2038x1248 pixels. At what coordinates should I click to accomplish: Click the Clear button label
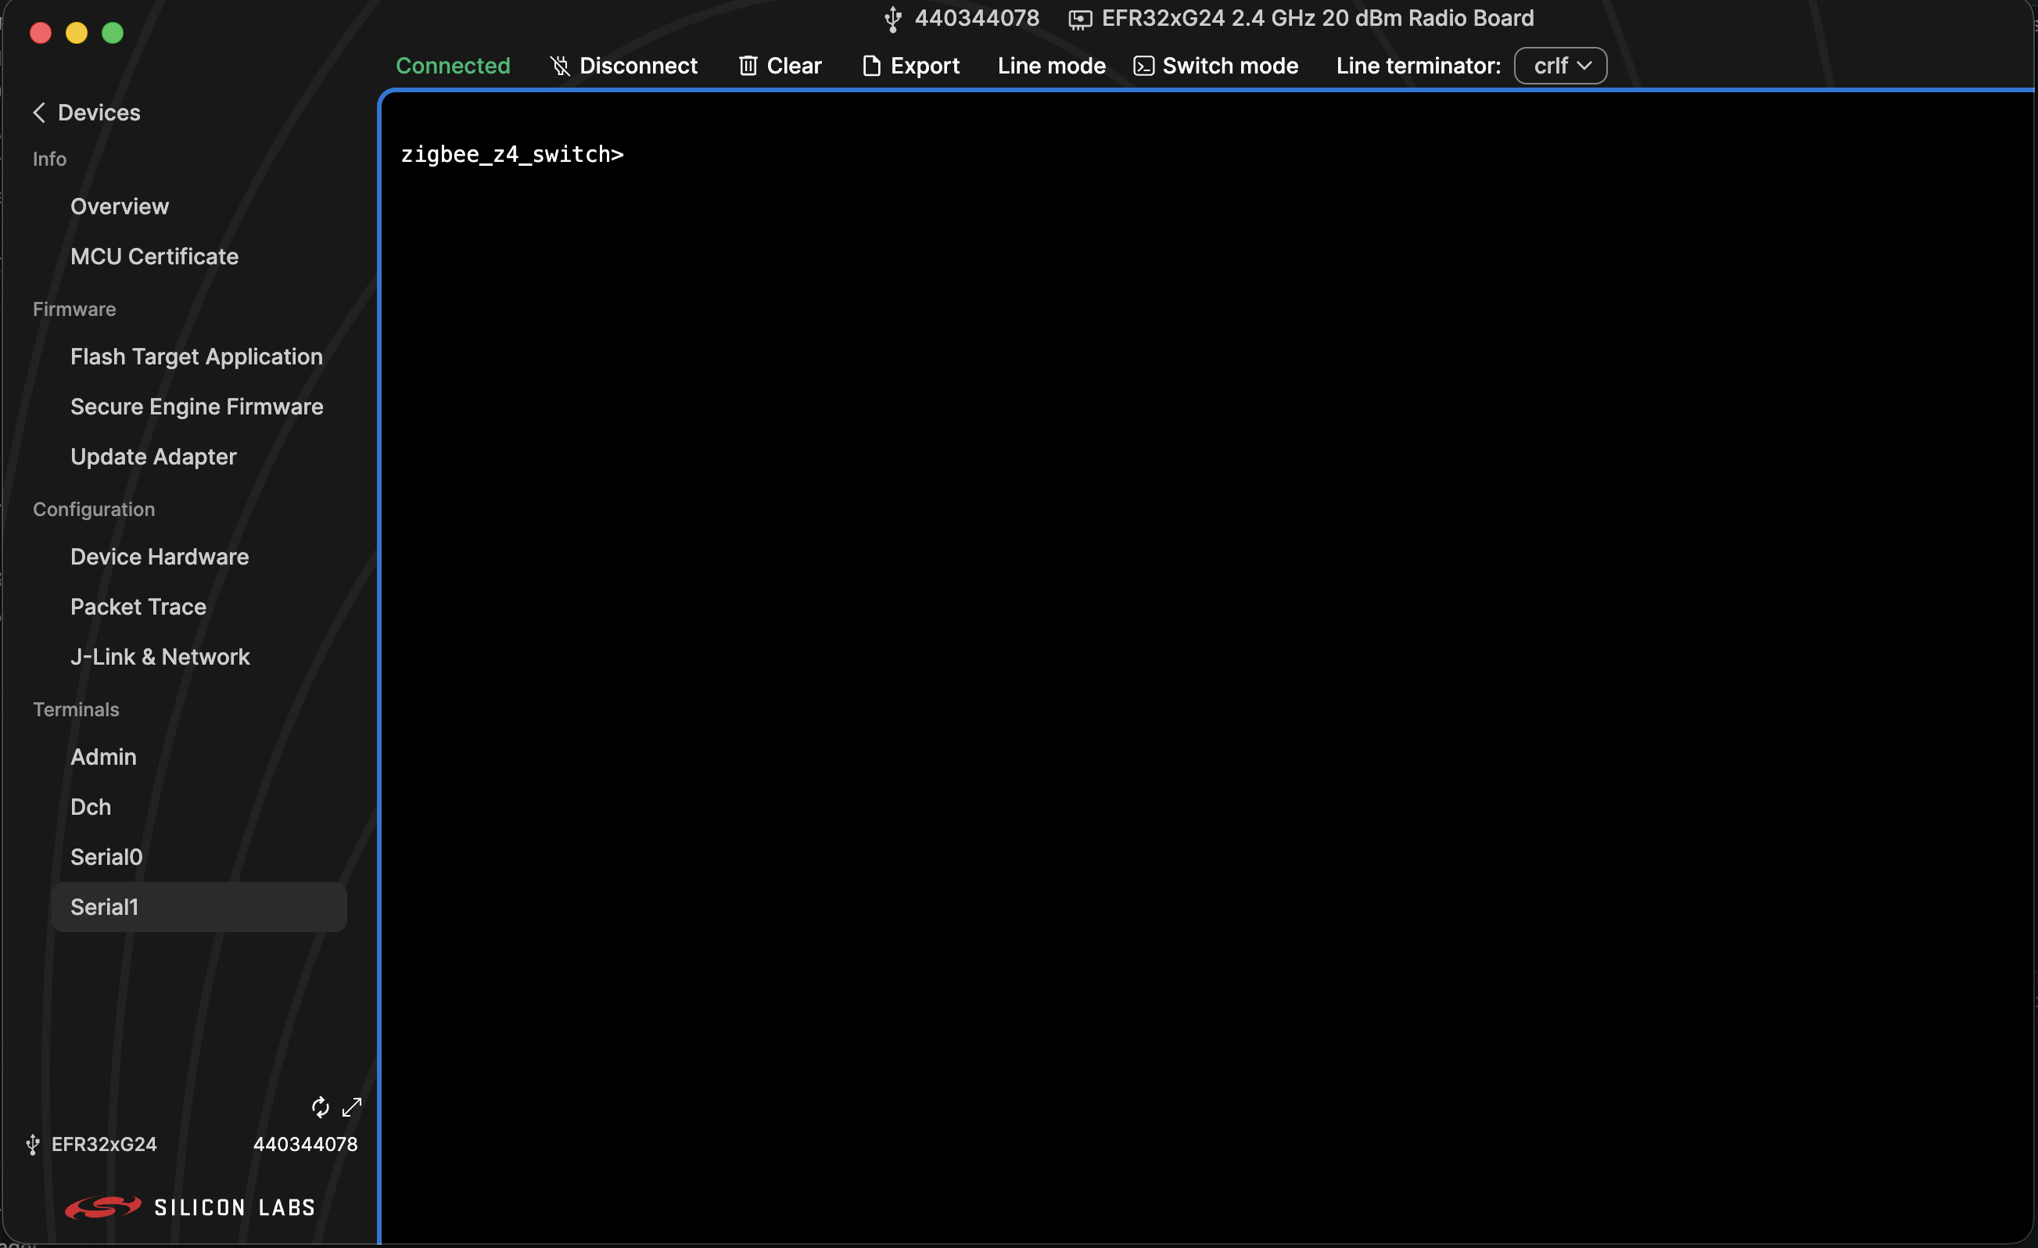[794, 66]
